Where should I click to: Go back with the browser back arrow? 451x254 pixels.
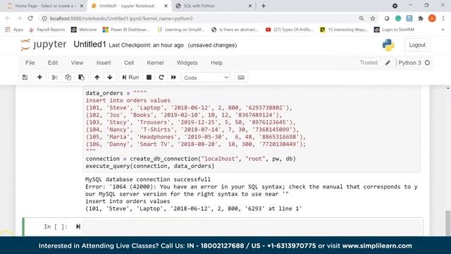coord(8,18)
